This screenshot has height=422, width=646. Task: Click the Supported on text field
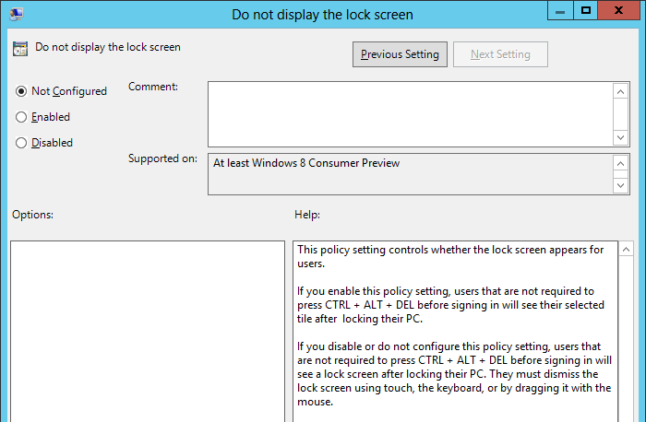(x=410, y=174)
